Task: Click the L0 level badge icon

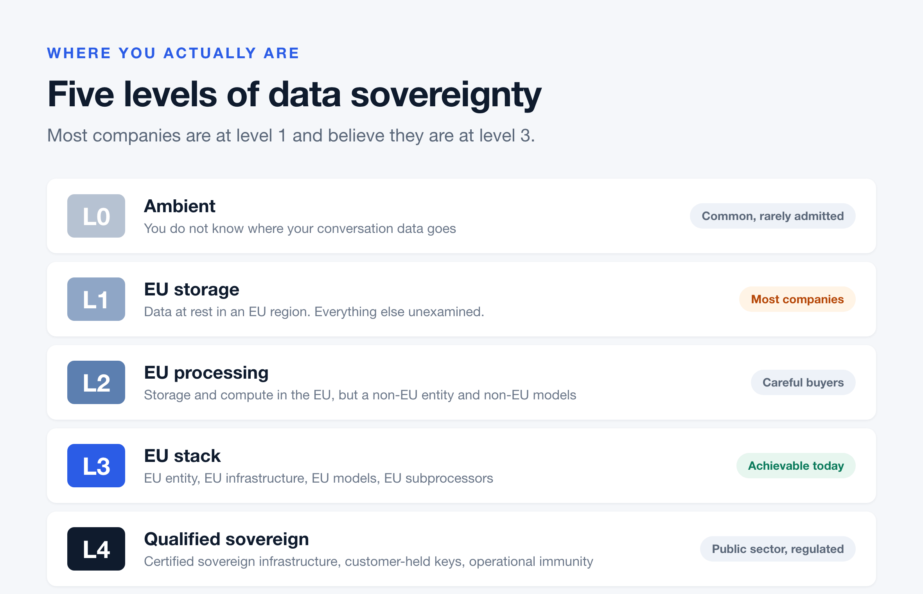Action: [x=96, y=216]
